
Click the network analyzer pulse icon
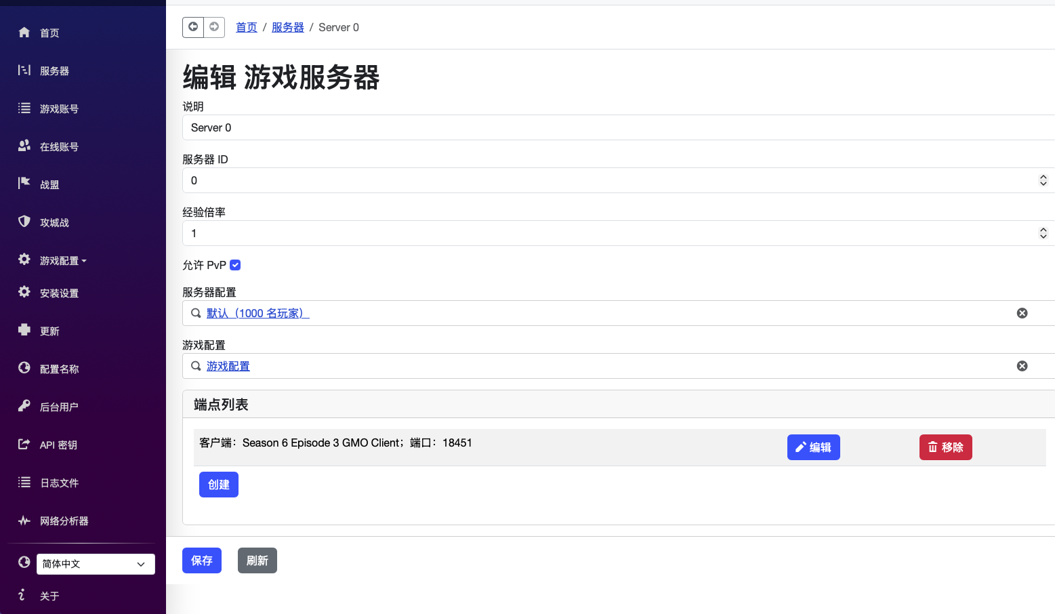pyautogui.click(x=24, y=520)
